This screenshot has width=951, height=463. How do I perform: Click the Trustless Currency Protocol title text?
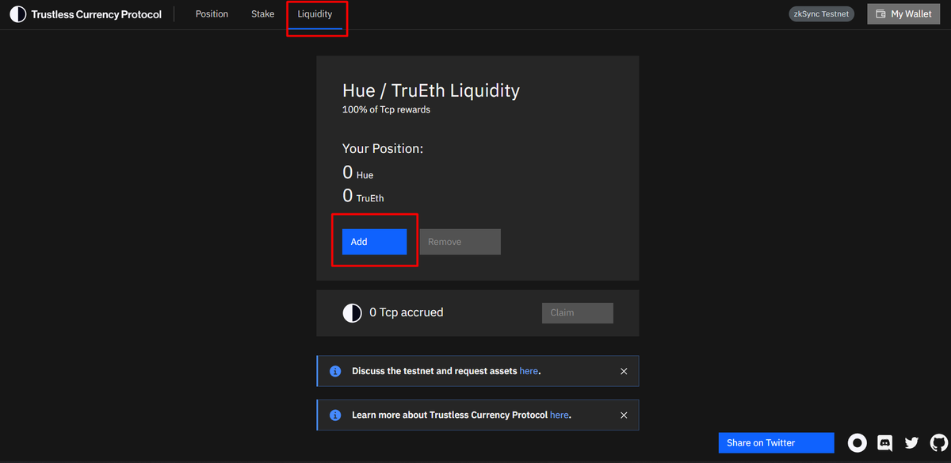tap(97, 14)
